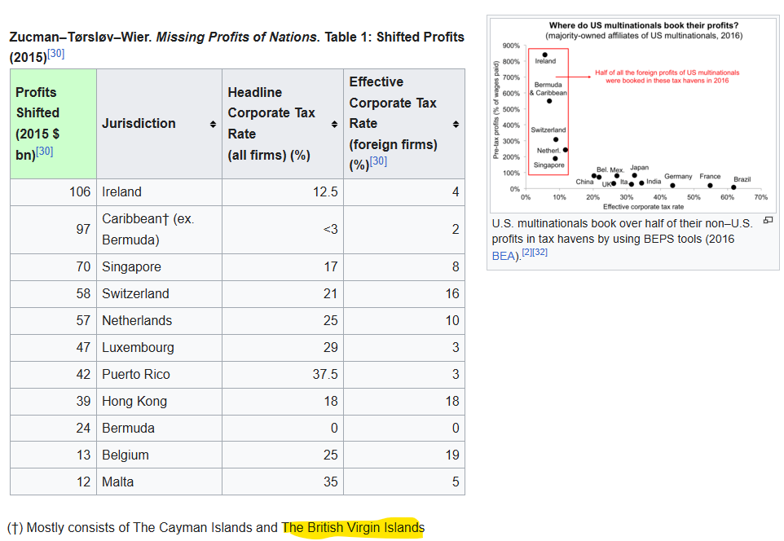
Task: Click the Luxembourg row jurisdiction cell
Action: (138, 348)
